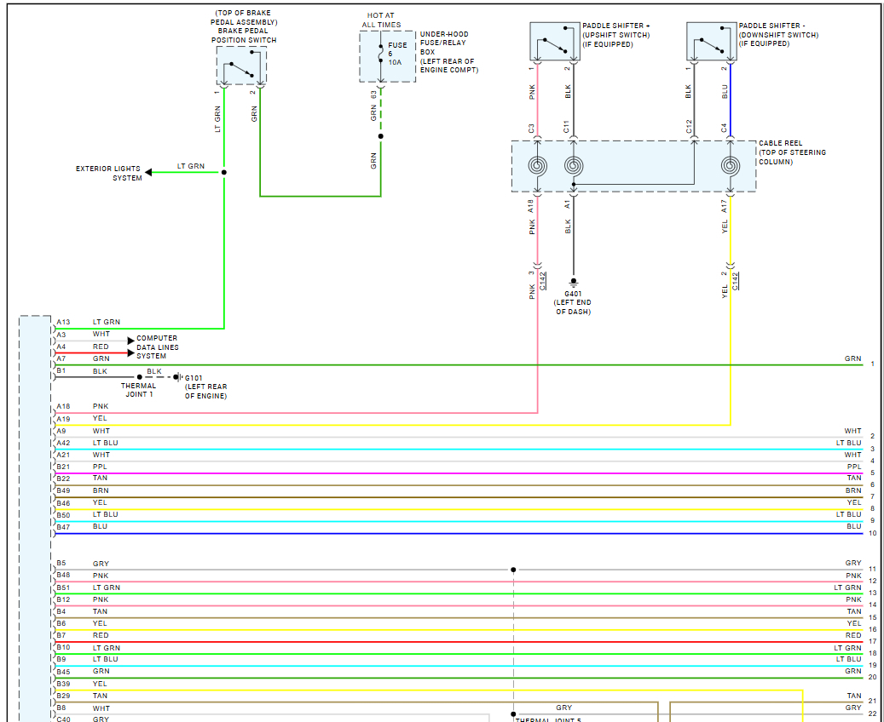884x722 pixels.
Task: Select the cable reel coil on yellow wire
Action: point(730,166)
